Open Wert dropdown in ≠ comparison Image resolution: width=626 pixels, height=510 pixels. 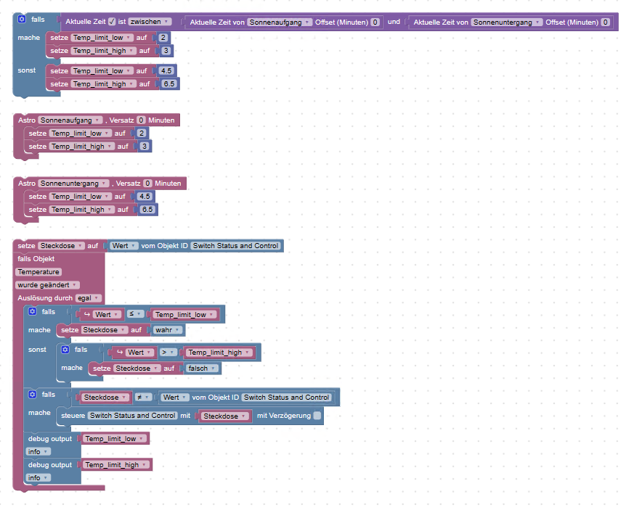click(x=174, y=397)
